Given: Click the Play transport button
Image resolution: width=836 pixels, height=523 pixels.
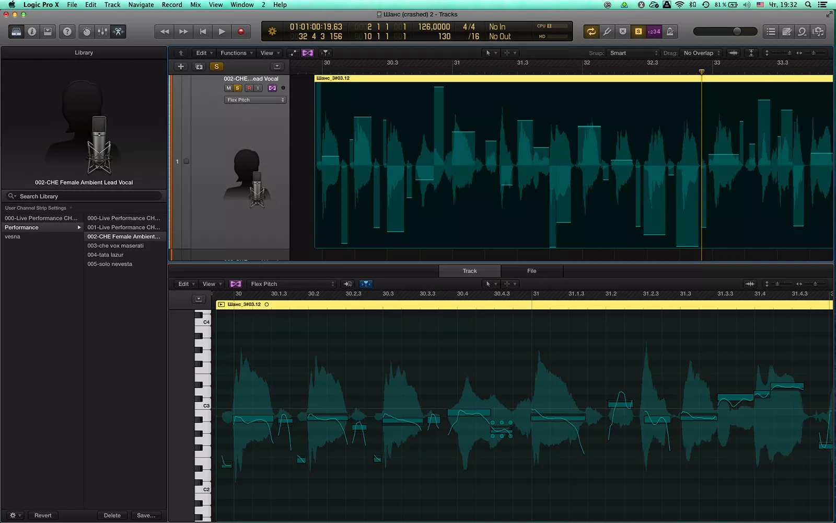Looking at the screenshot, I should click(x=222, y=31).
